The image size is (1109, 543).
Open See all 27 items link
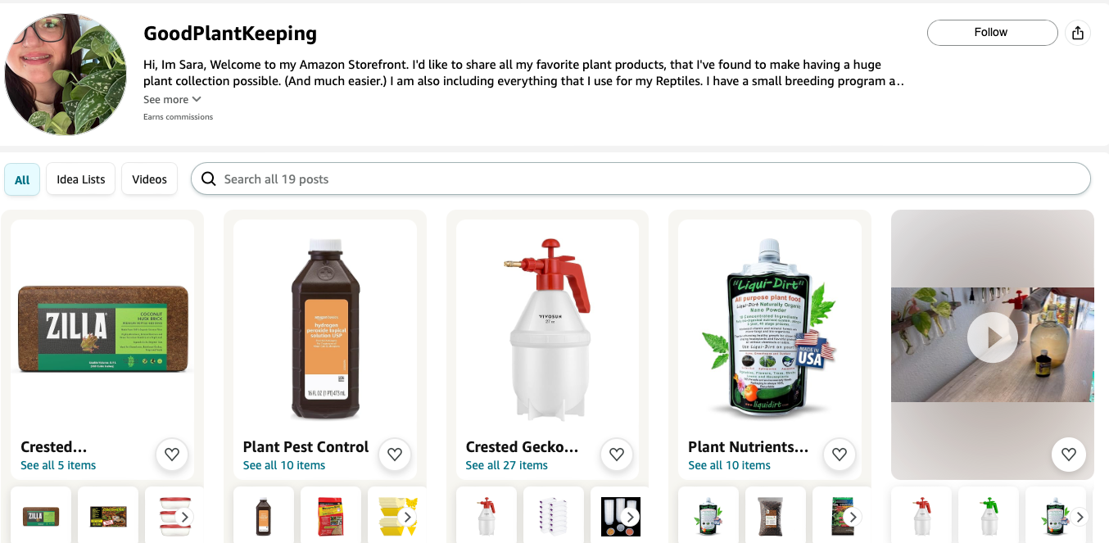point(506,465)
